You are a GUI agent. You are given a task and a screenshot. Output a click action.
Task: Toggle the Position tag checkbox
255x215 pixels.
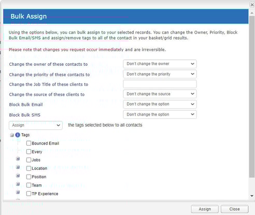click(x=29, y=177)
